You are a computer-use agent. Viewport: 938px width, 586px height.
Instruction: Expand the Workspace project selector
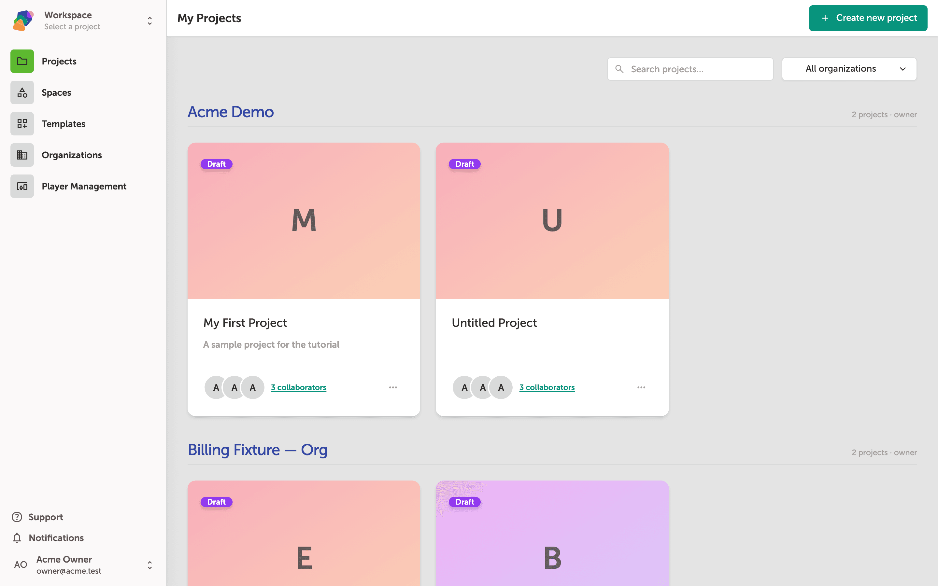149,21
